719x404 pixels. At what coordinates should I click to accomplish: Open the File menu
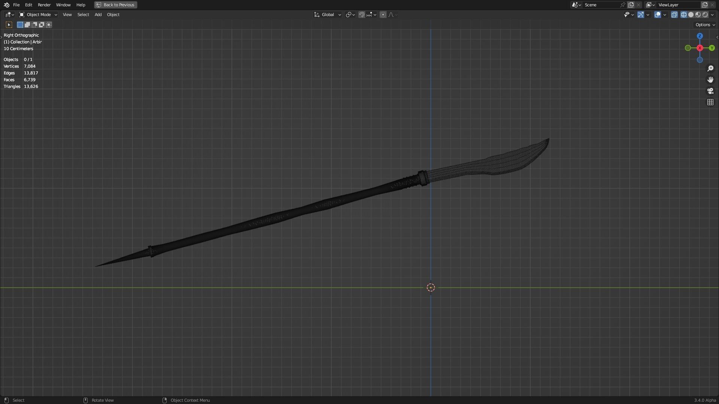[x=16, y=5]
